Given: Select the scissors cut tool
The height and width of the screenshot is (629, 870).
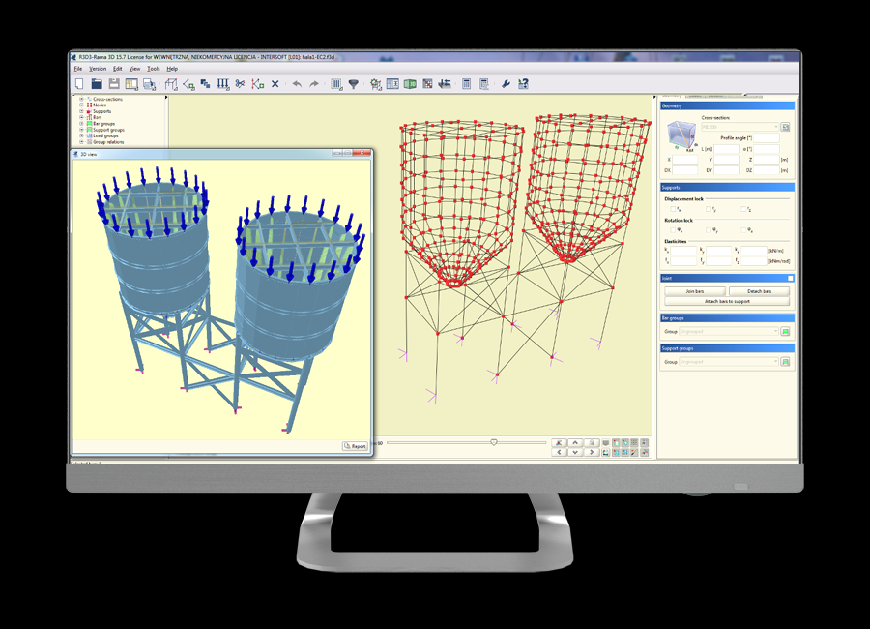Looking at the screenshot, I should tap(240, 84).
